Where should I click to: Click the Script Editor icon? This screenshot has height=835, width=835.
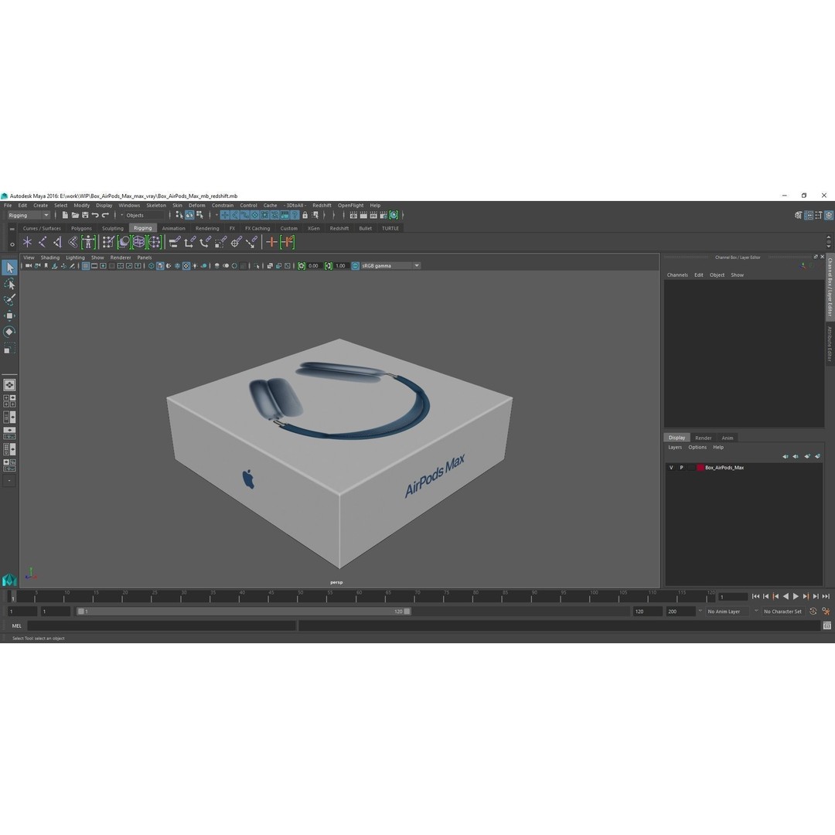click(x=827, y=625)
